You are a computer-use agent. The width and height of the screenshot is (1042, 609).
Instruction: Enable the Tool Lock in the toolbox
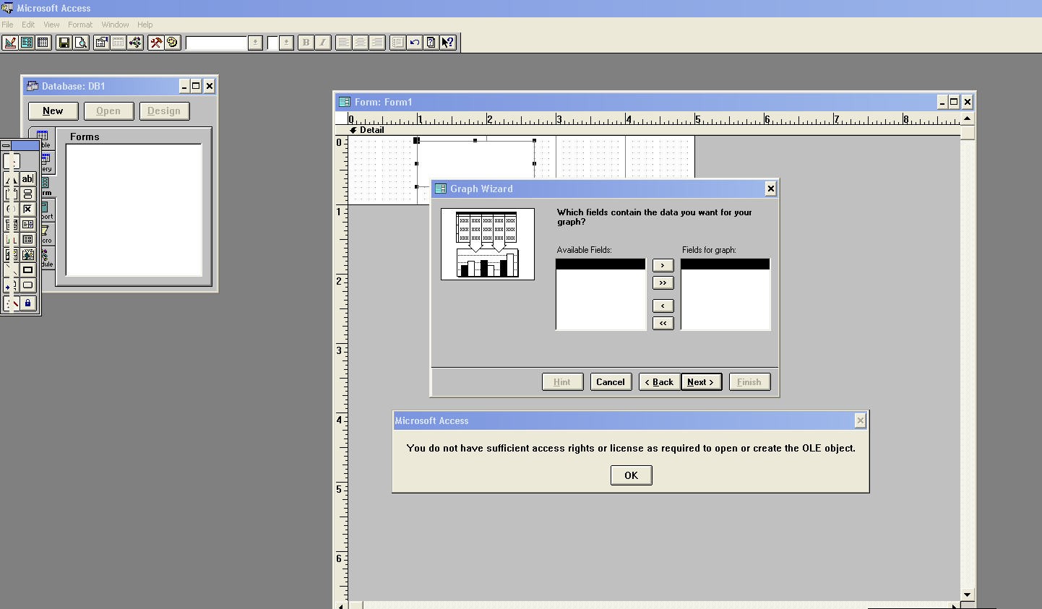pyautogui.click(x=27, y=303)
